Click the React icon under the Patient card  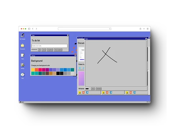80,68
